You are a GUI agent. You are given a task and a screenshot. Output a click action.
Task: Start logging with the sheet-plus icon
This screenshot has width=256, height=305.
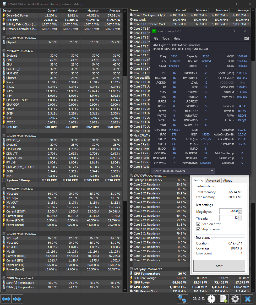[223, 299]
